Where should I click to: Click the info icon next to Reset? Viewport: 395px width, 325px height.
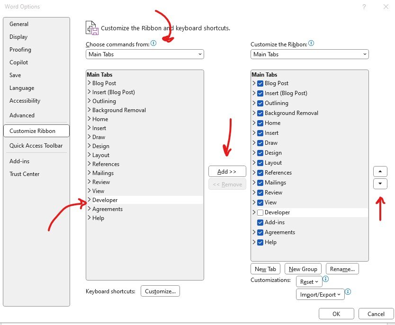(x=326, y=279)
